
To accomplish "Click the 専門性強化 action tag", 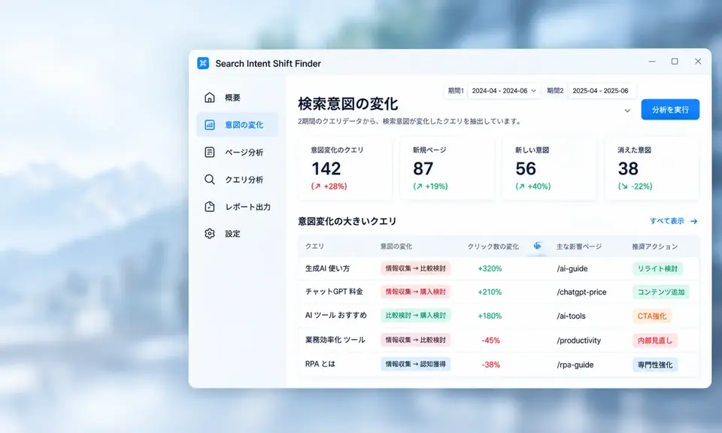I will [655, 365].
